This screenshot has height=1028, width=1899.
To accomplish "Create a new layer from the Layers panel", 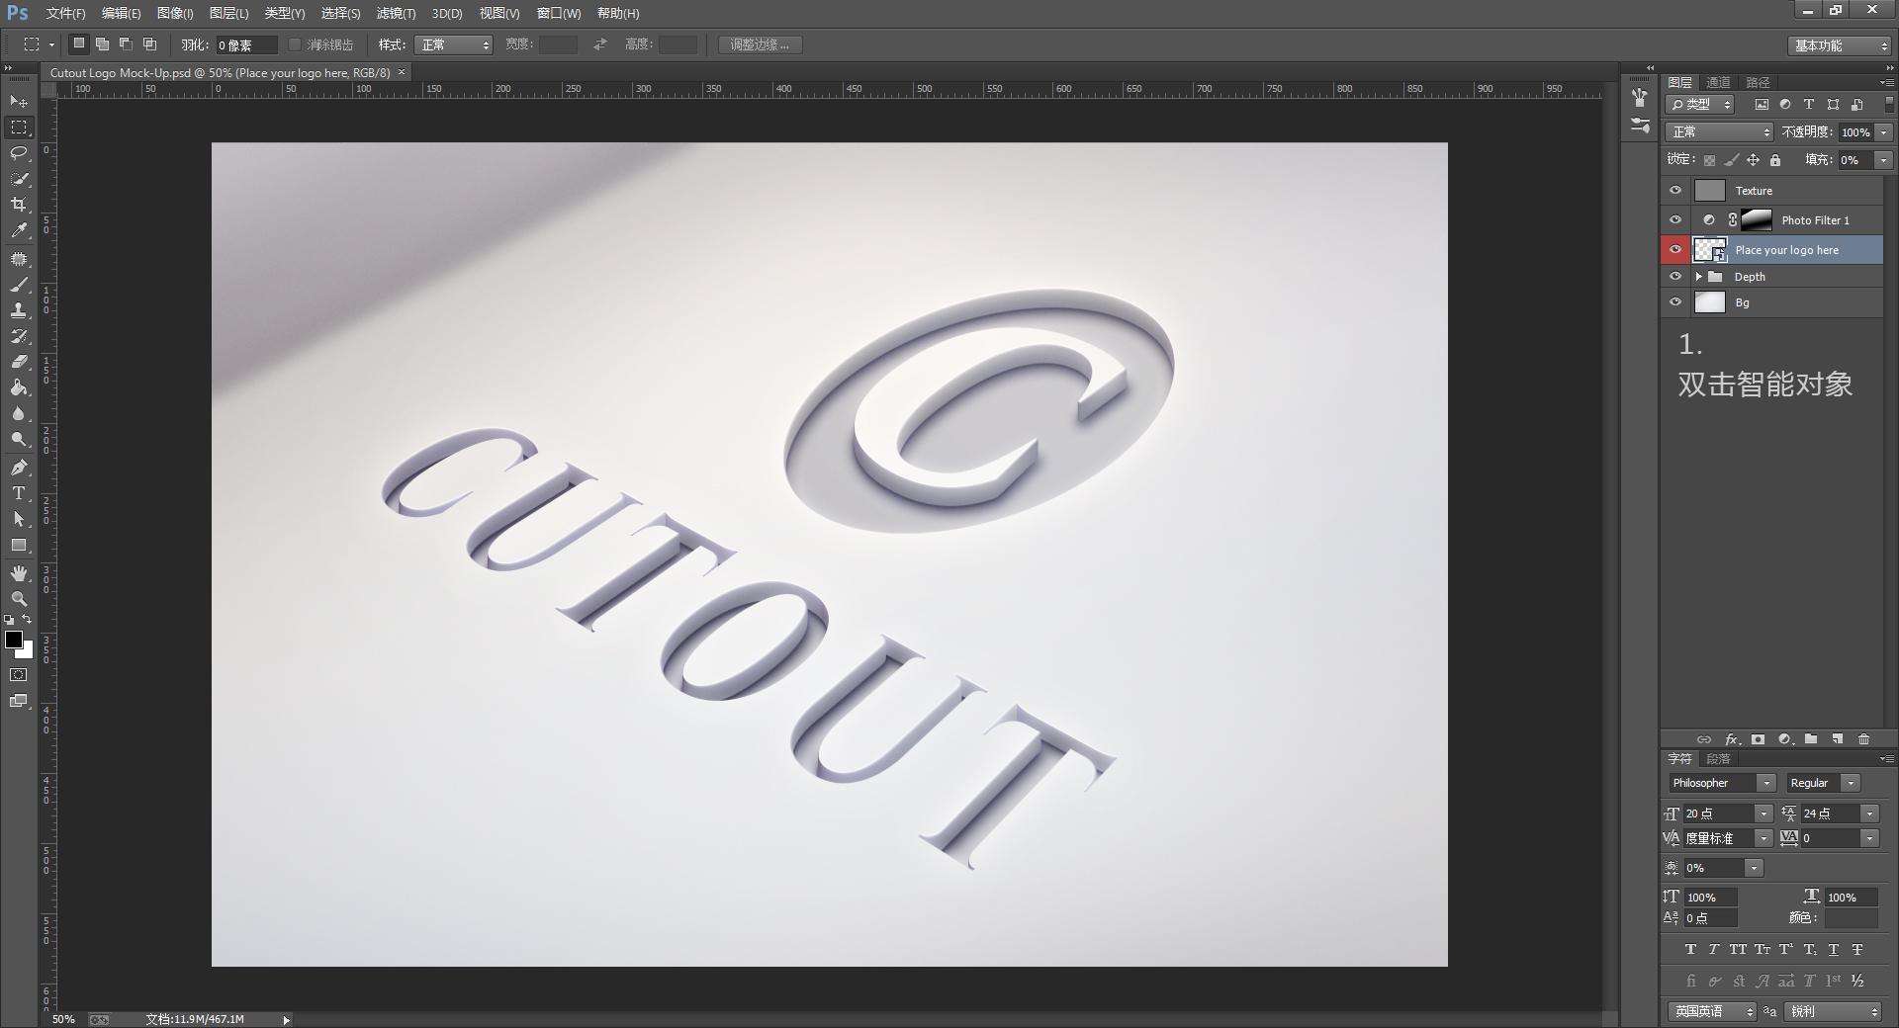I will [1838, 739].
